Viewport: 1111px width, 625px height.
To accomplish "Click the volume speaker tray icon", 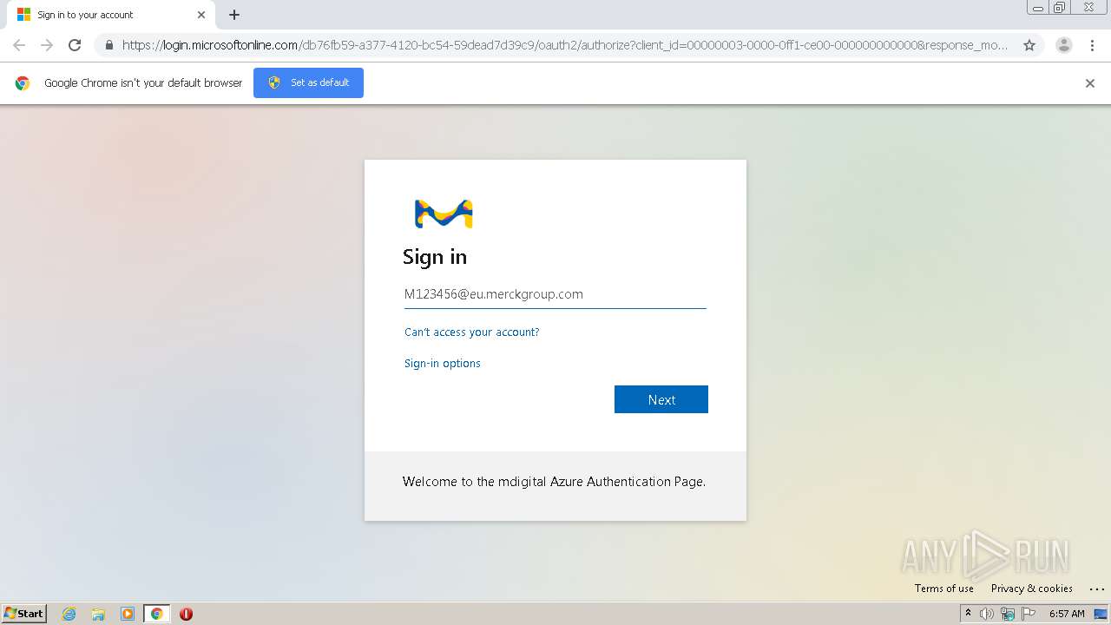I will point(986,614).
